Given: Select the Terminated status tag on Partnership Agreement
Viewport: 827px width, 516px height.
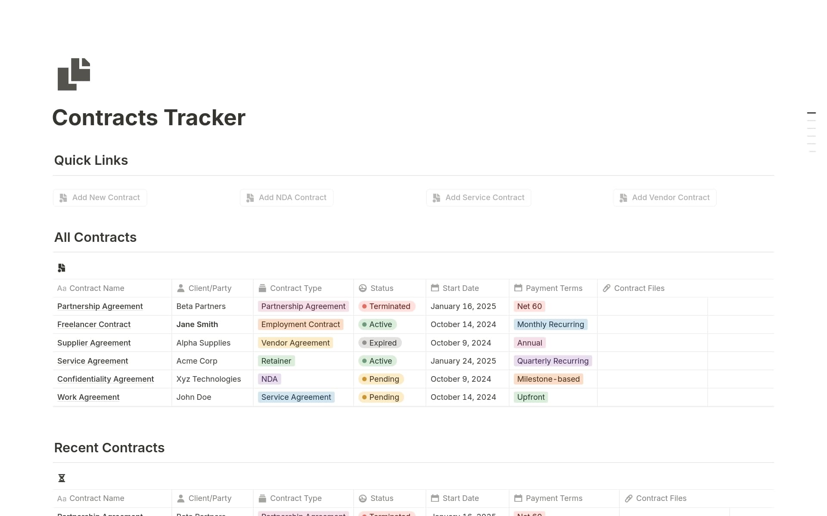Looking at the screenshot, I should 386,306.
